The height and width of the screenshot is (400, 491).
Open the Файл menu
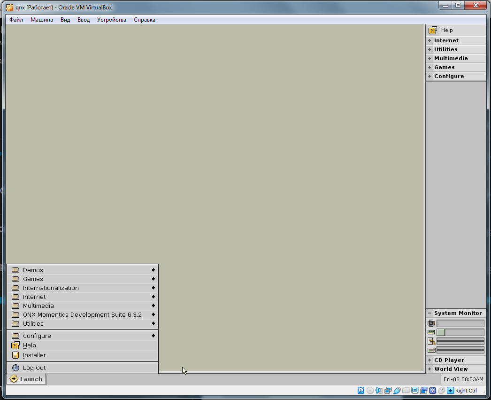16,20
